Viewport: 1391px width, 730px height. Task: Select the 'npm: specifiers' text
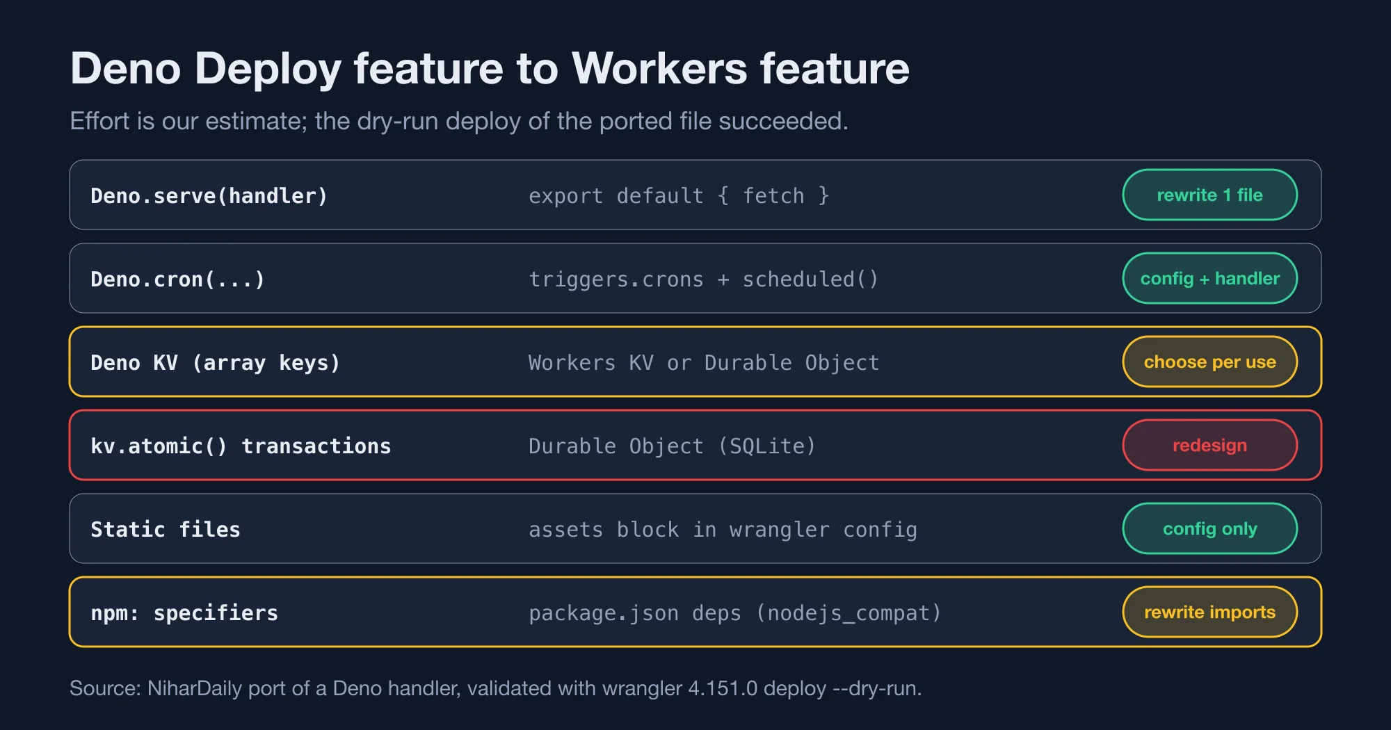[184, 613]
